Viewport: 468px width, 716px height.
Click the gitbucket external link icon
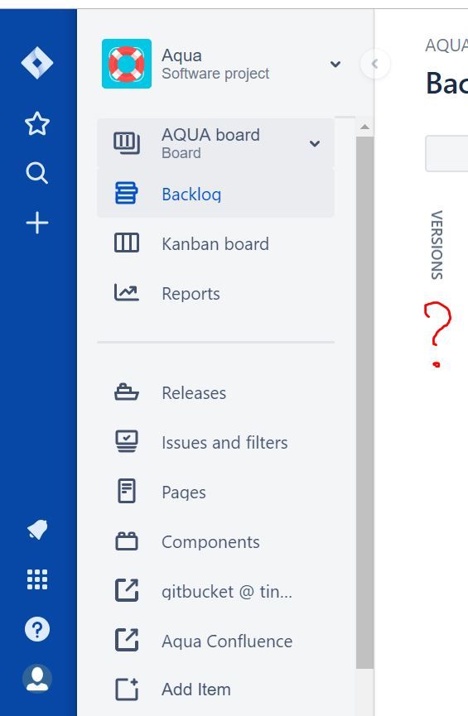point(127,590)
